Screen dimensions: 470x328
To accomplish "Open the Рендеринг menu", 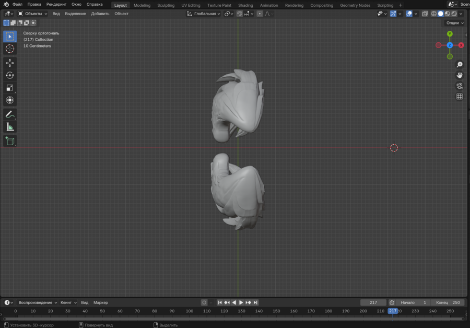I will [x=56, y=4].
